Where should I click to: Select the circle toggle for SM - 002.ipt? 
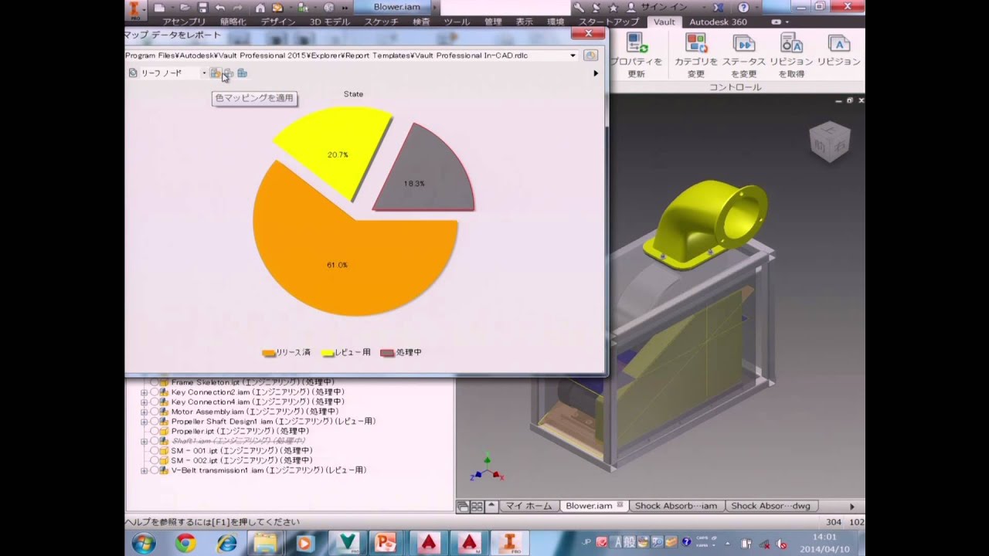(154, 460)
